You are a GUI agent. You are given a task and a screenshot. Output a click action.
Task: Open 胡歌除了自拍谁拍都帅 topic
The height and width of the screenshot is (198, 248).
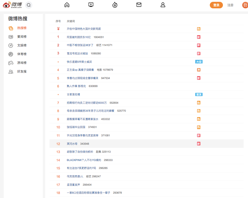point(80,152)
